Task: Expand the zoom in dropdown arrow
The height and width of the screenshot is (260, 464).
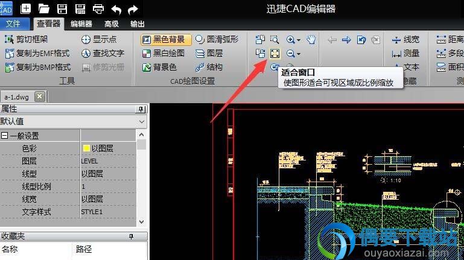Action: pyautogui.click(x=299, y=40)
